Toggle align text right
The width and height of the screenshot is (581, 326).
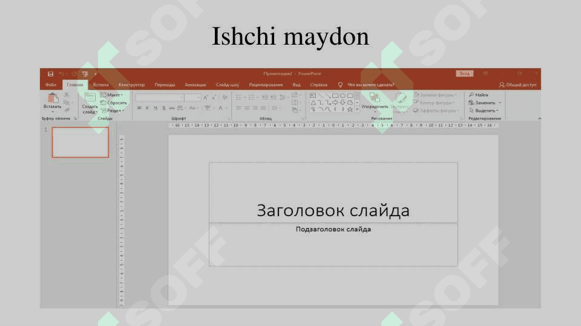pyautogui.click(x=255, y=108)
